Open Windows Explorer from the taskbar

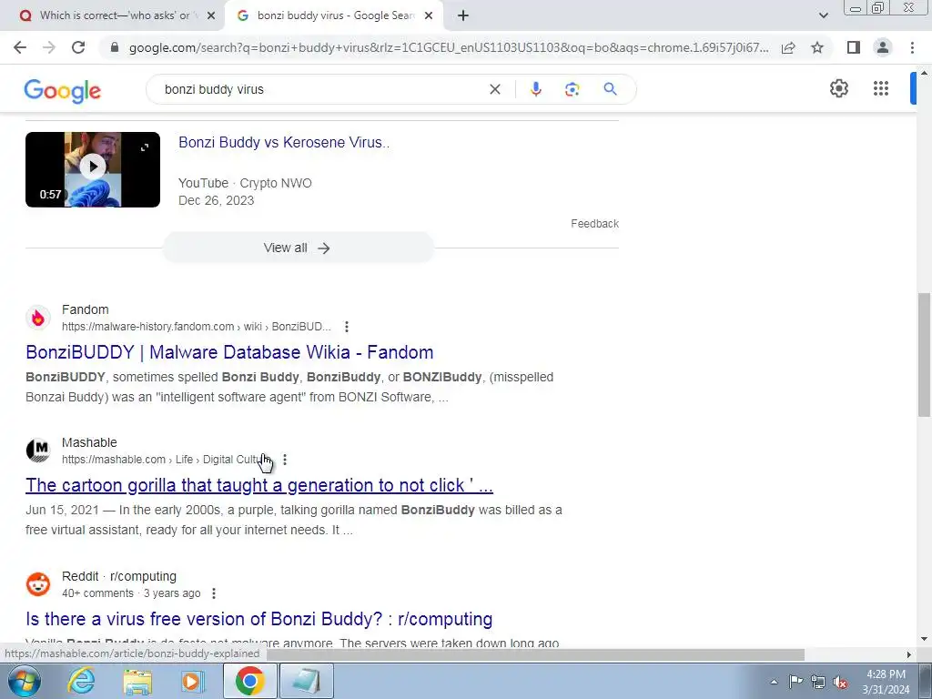[x=137, y=681]
